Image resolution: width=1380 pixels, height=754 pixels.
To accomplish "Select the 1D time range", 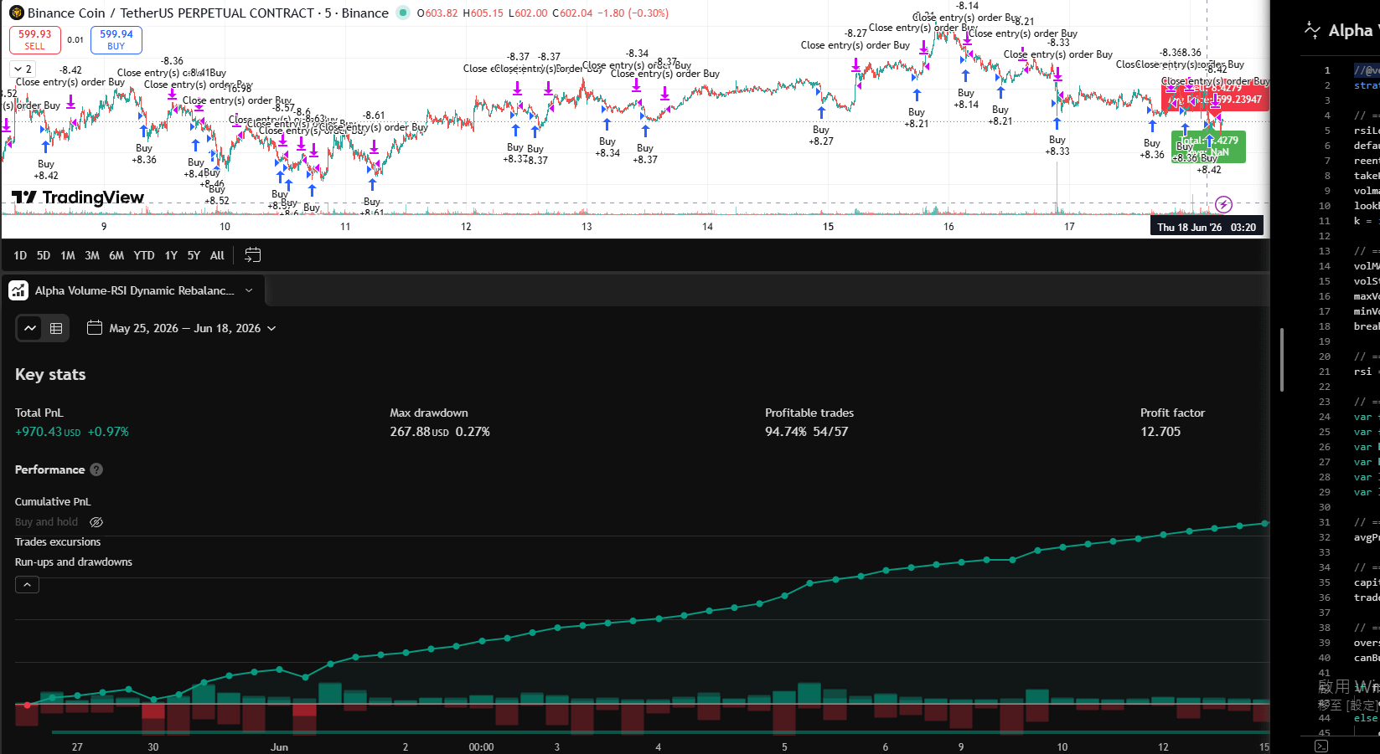I will 20,255.
